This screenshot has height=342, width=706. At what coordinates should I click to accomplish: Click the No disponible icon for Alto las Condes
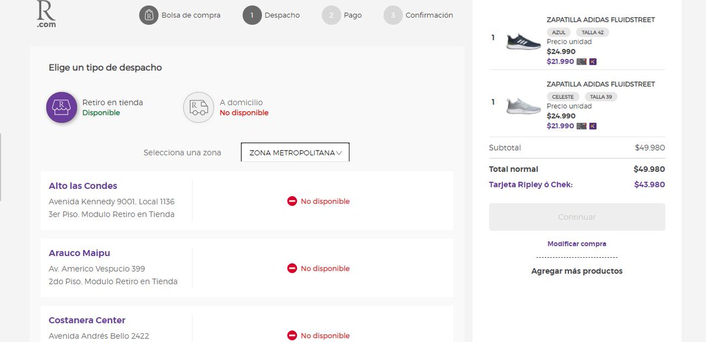pos(292,201)
